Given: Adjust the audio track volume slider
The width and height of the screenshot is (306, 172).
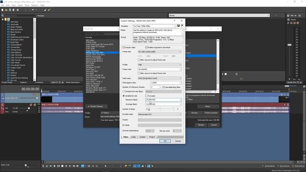Looking at the screenshot, I should tap(29, 108).
